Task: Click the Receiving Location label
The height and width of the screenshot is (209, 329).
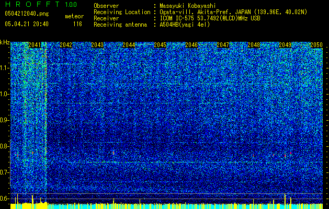Action: (122, 12)
